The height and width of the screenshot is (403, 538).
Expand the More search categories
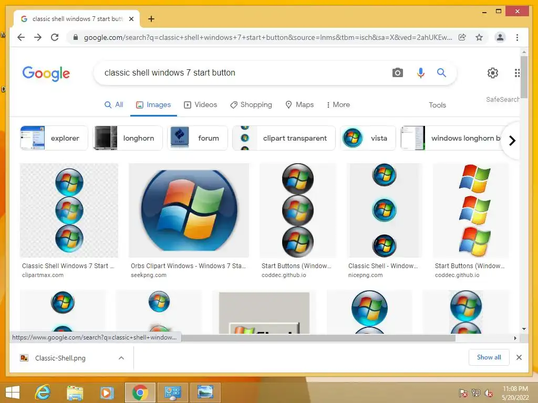(338, 104)
